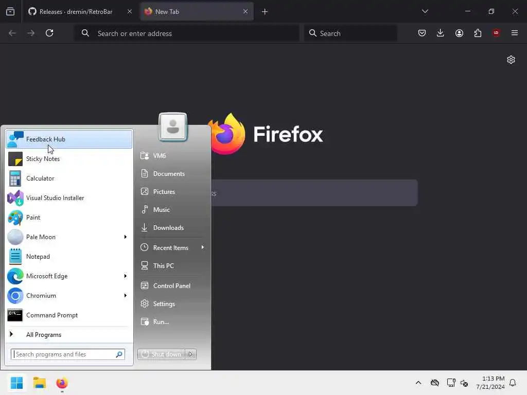Show hidden tray icons chevron
Image resolution: width=527 pixels, height=395 pixels.
(418, 383)
